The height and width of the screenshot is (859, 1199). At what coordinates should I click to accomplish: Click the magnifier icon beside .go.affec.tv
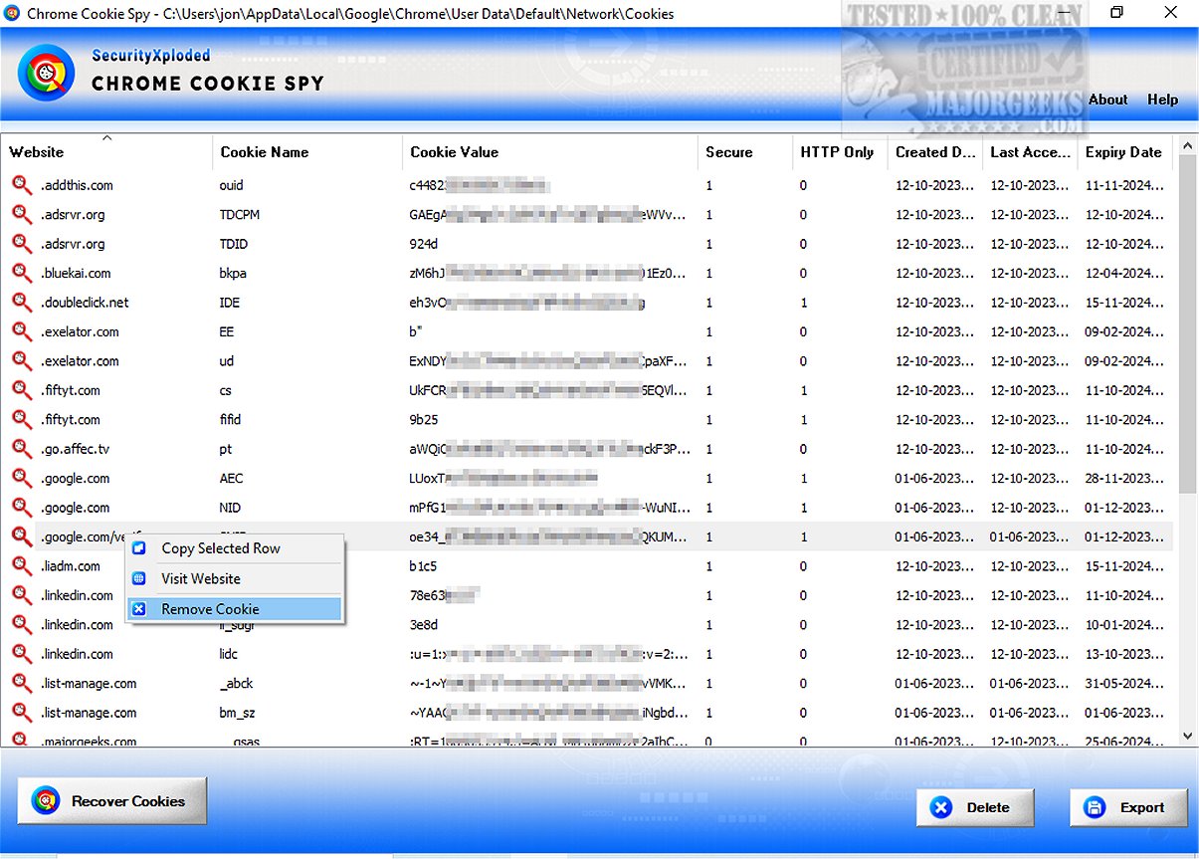22,449
